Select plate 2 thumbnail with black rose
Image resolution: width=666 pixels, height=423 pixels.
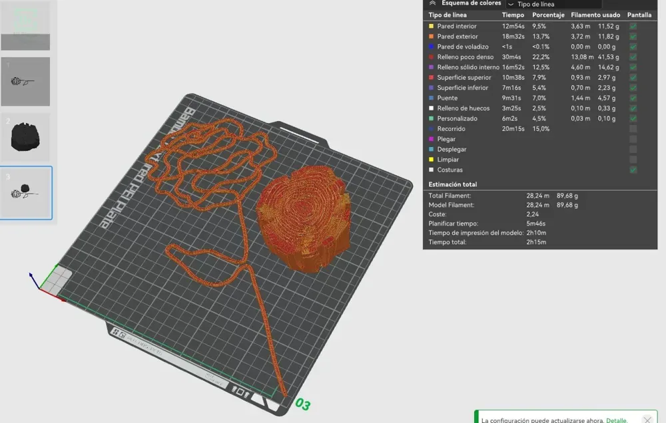point(25,137)
